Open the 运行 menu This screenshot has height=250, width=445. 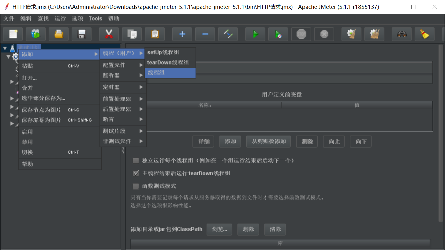[x=60, y=18]
